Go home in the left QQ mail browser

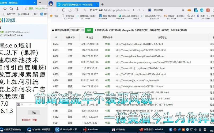pyautogui.click(x=11, y=8)
